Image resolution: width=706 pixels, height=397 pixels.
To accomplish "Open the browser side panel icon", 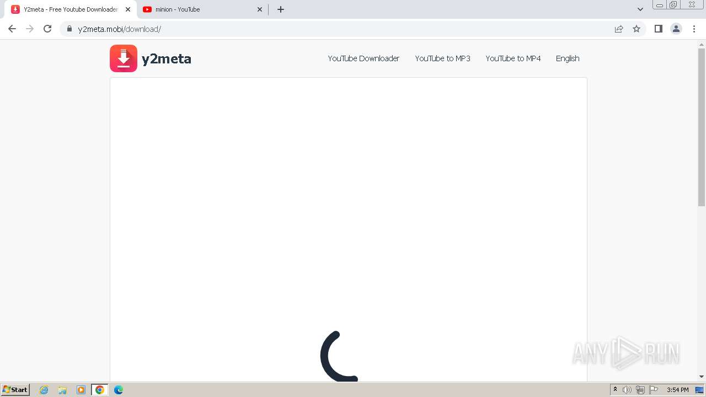I will click(x=658, y=29).
